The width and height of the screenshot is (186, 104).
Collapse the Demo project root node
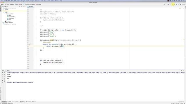3,8
